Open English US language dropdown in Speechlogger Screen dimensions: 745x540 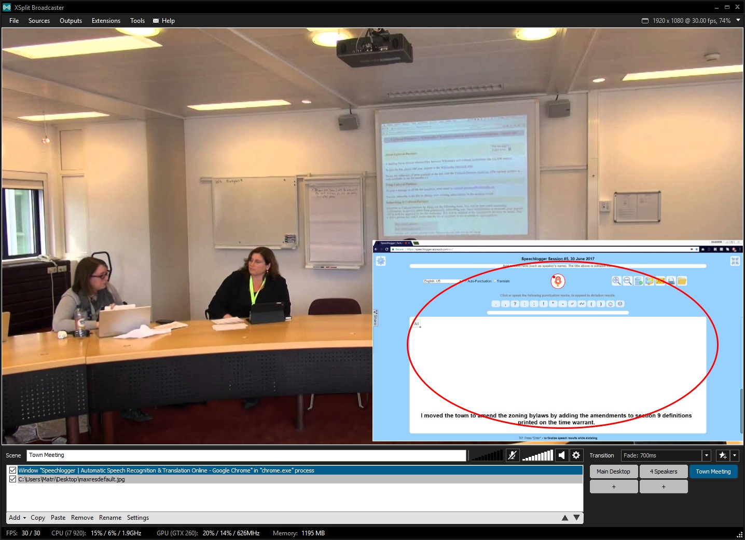pos(442,281)
